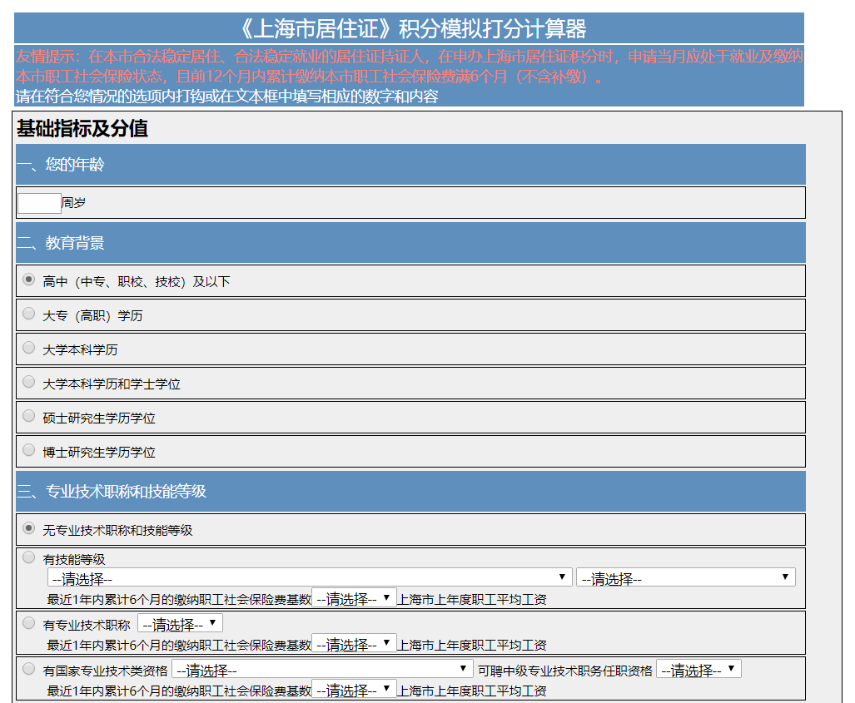Open the 可聘中级专业技术职务任职资格 dropdown
This screenshot has width=855, height=703.
698,669
